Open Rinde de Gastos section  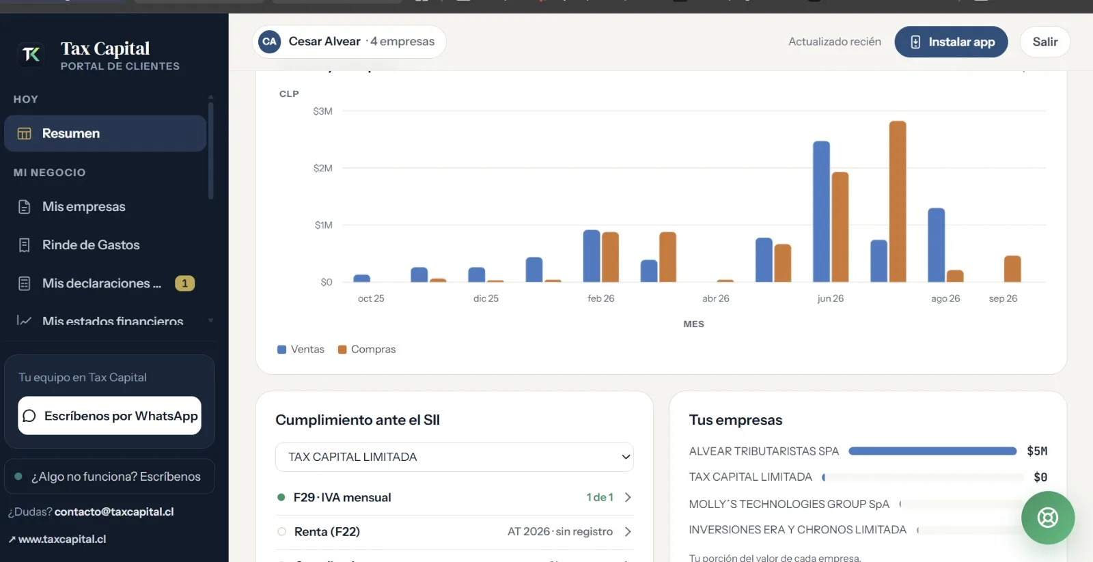click(105, 245)
